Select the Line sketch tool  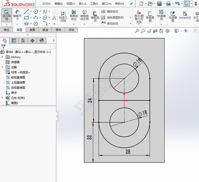point(26,11)
